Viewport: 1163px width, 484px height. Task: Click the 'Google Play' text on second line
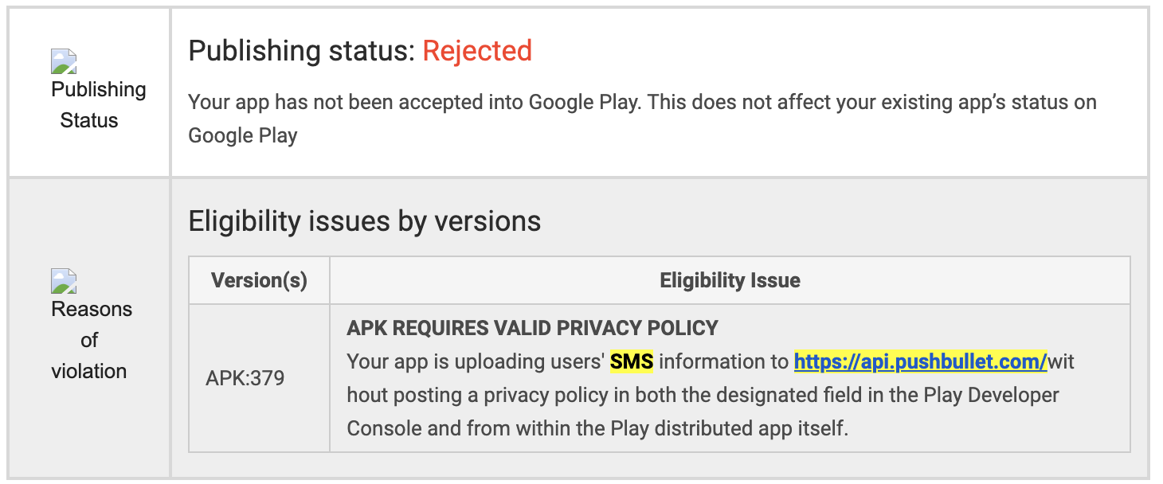pos(243,136)
